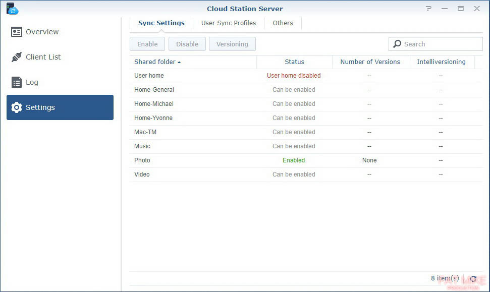Select the Home-General folder row
Viewport: 490px width, 292px height.
pos(306,90)
